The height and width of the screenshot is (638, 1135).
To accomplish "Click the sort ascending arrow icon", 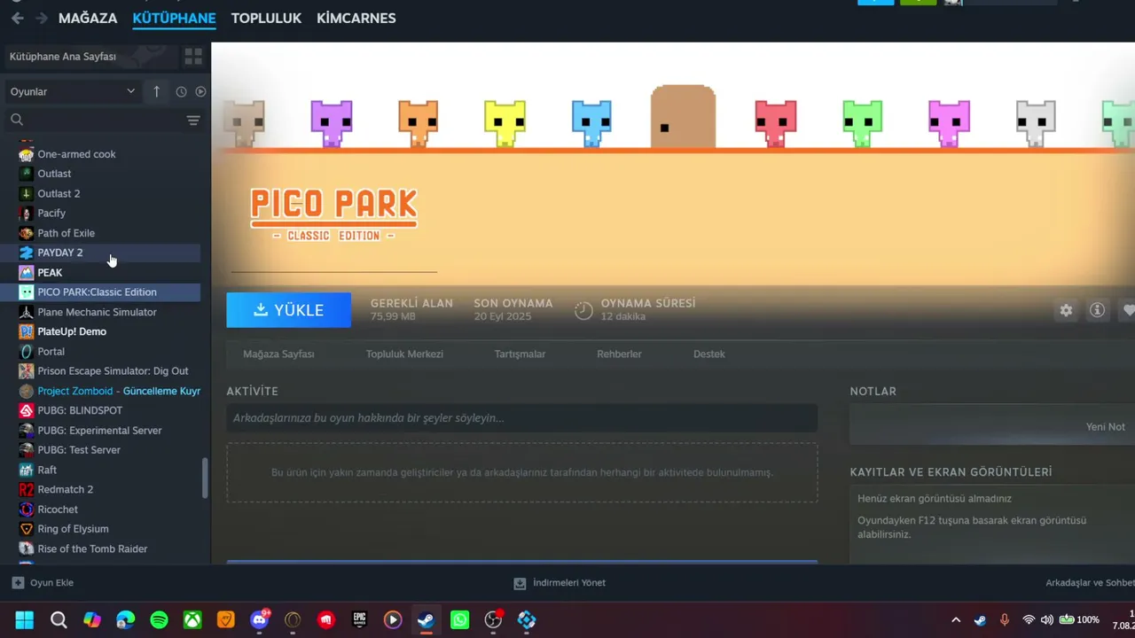I will (x=157, y=91).
